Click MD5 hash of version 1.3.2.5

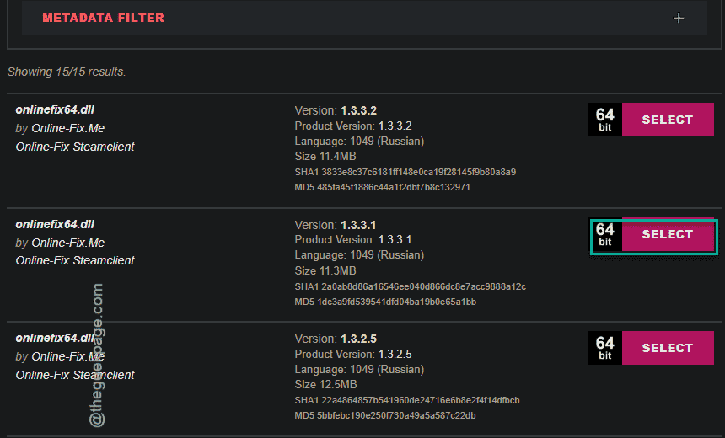coord(385,416)
